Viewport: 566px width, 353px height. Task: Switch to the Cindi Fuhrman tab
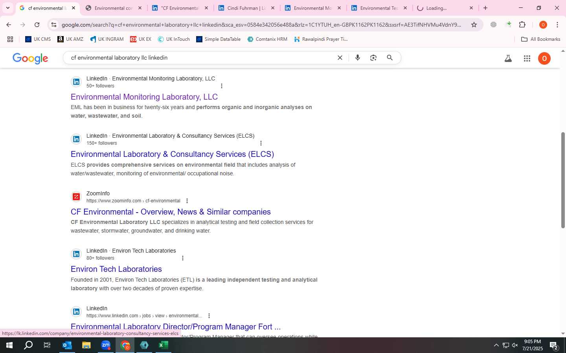click(246, 8)
